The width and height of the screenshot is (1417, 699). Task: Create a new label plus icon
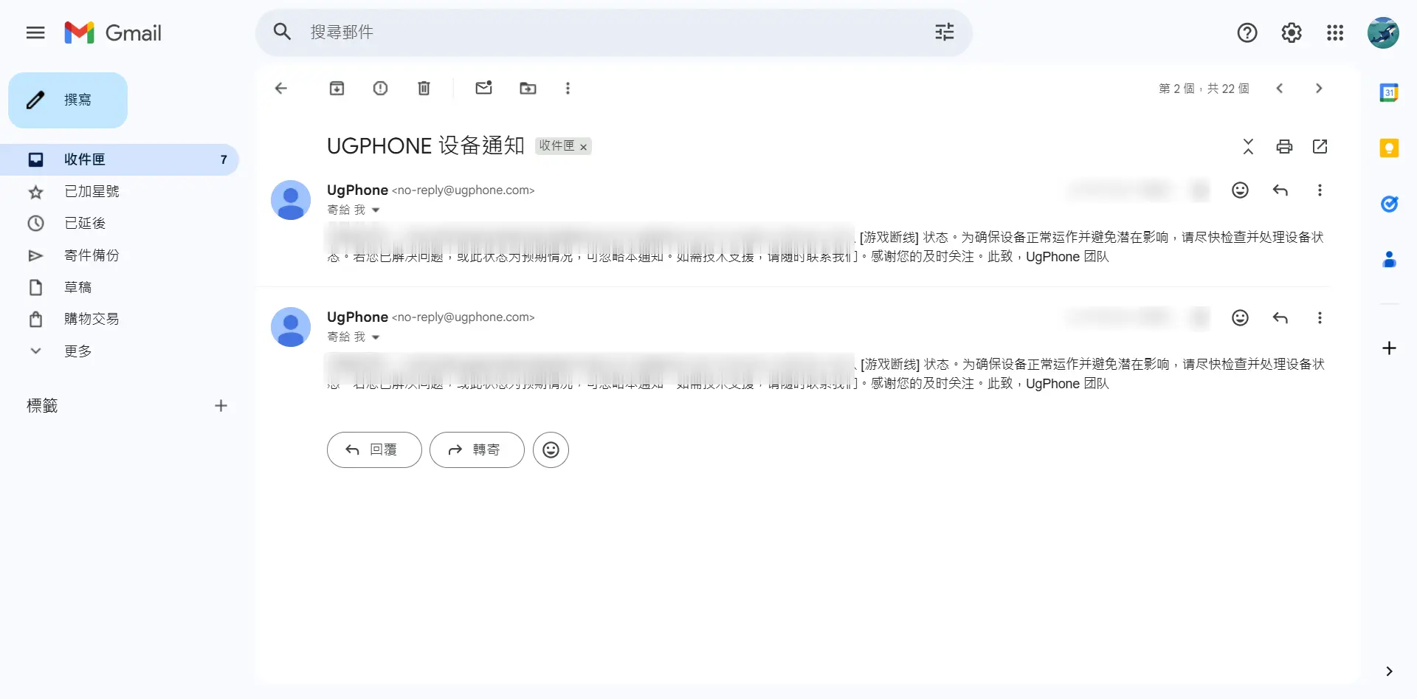click(x=221, y=405)
